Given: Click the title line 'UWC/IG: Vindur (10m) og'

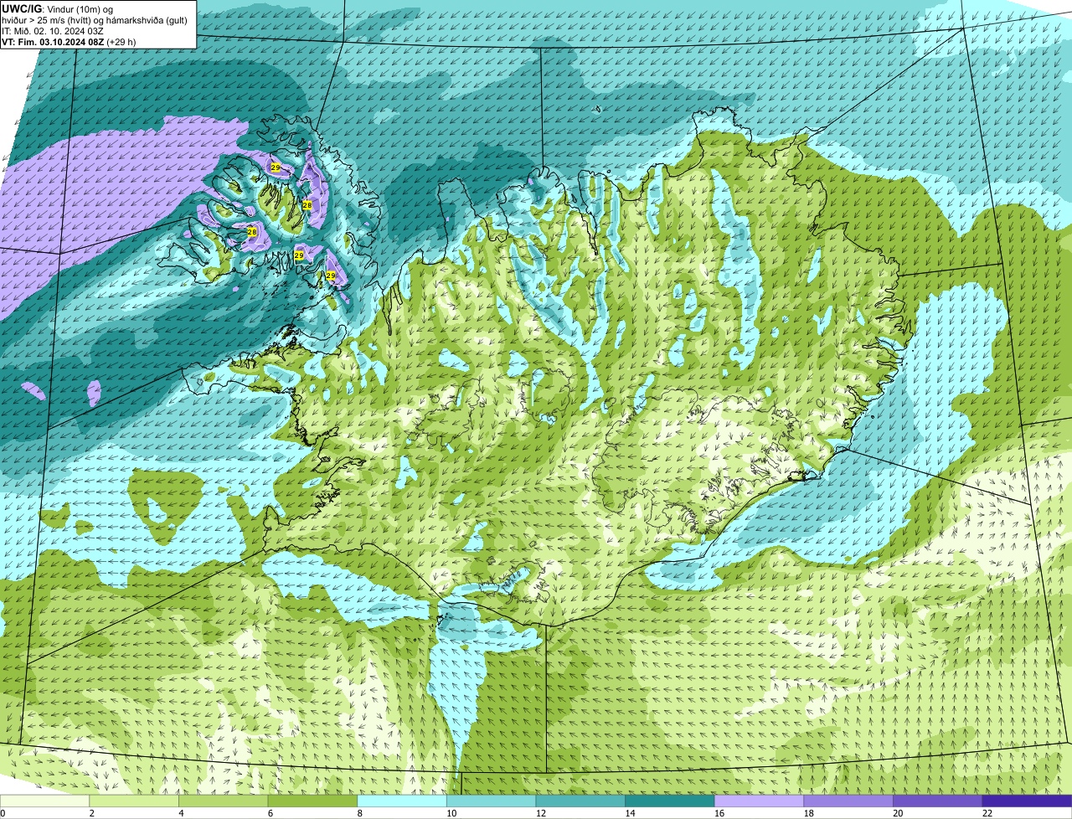Looking at the screenshot, I should click(x=57, y=8).
